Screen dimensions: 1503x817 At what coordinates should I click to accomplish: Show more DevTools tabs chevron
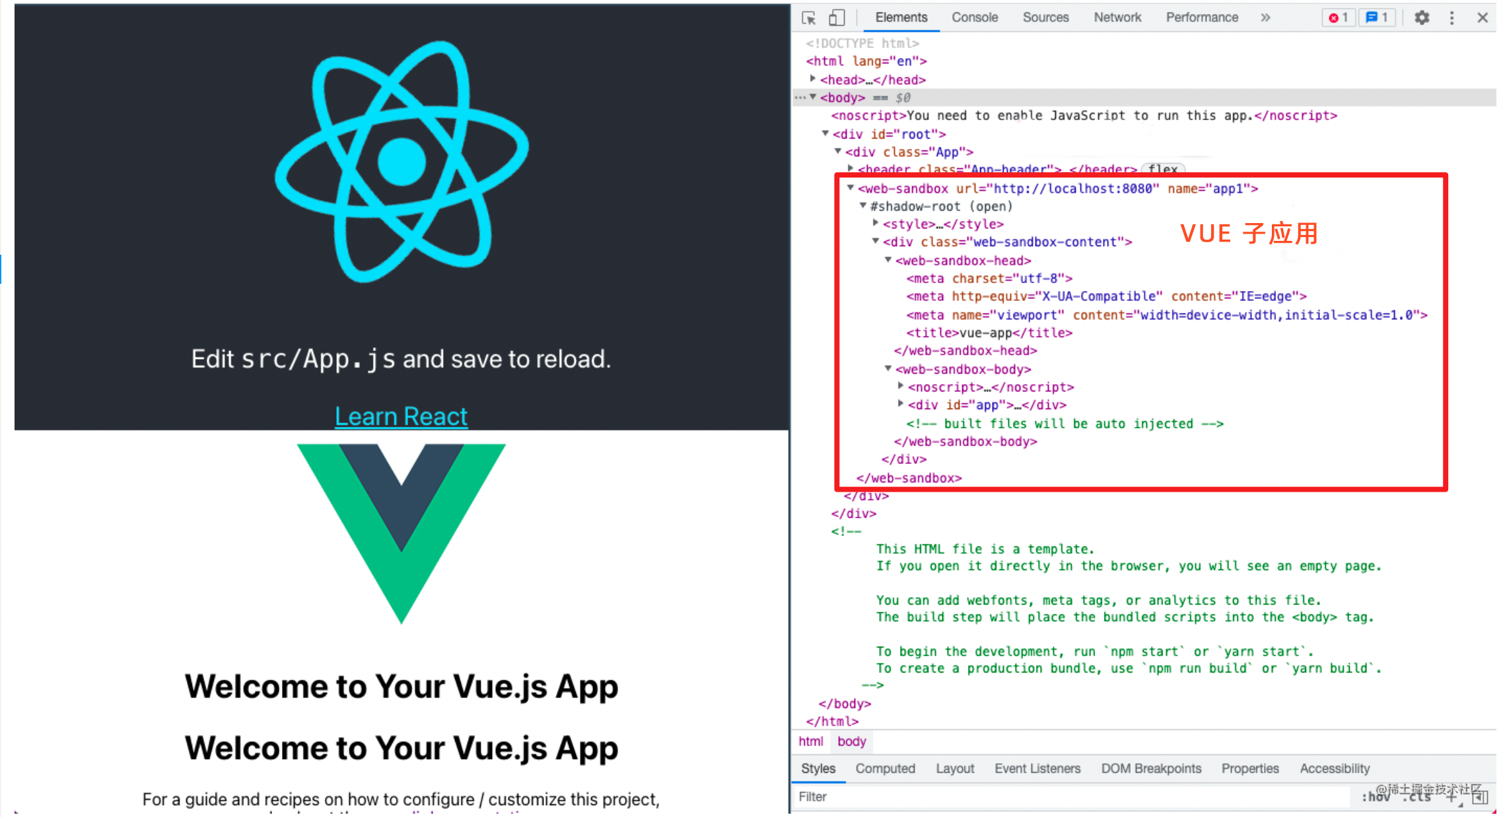coord(1265,18)
